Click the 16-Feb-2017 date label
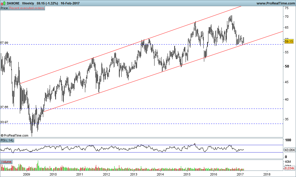Viewport: 296px width, 177px height. coord(70,3)
